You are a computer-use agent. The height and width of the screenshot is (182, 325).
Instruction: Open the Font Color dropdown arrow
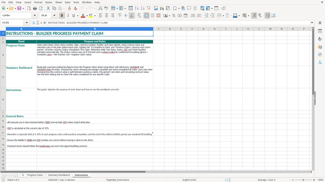87,16
